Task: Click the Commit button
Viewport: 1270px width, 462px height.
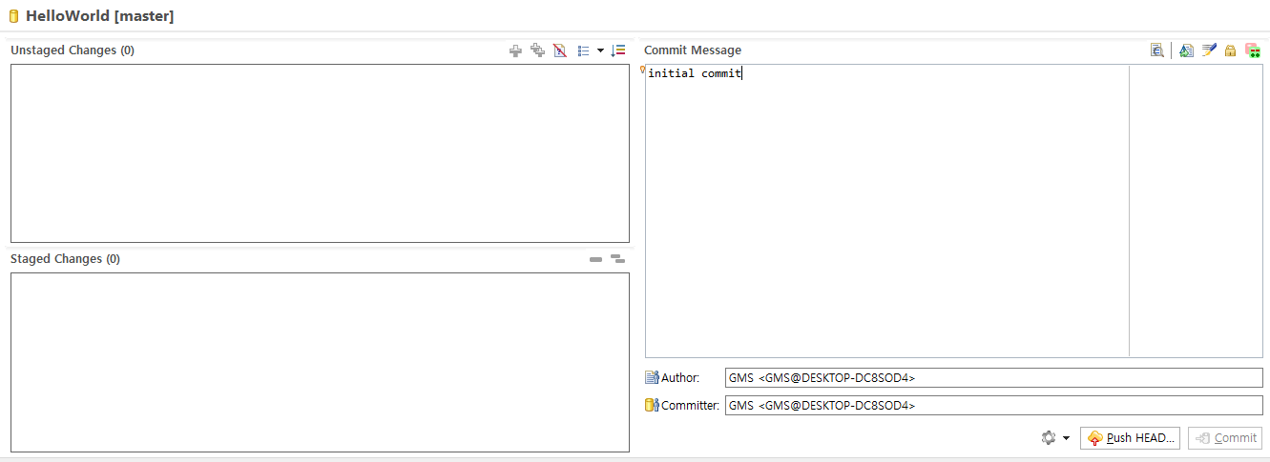Action: (x=1225, y=438)
